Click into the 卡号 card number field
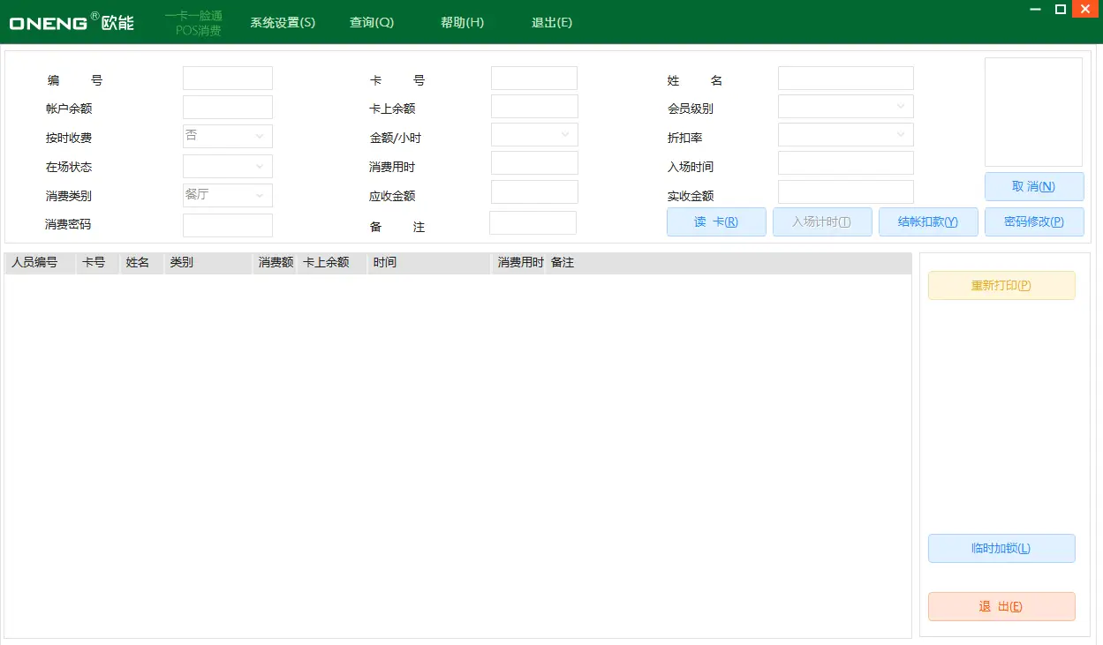1103x645 pixels. (533, 78)
